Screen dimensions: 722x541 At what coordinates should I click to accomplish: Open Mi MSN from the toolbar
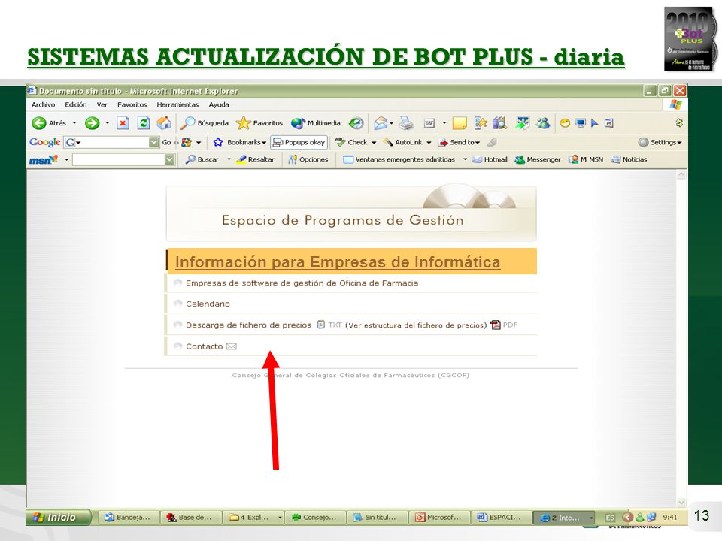[586, 159]
